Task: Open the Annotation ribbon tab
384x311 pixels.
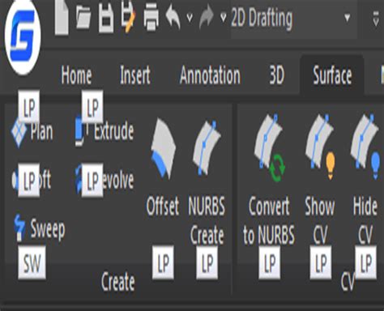Action: 210,75
